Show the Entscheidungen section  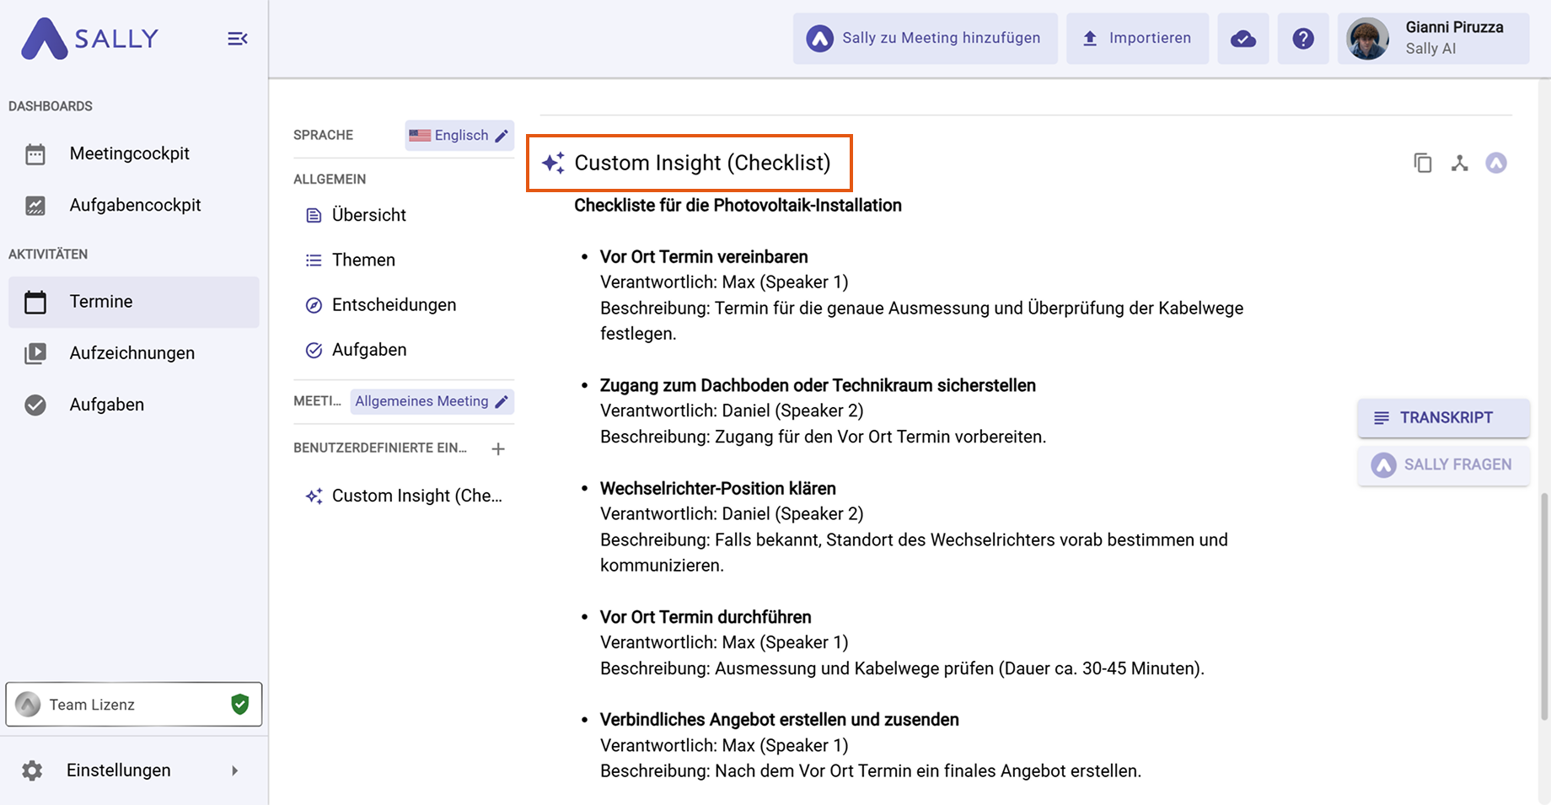[x=394, y=305]
